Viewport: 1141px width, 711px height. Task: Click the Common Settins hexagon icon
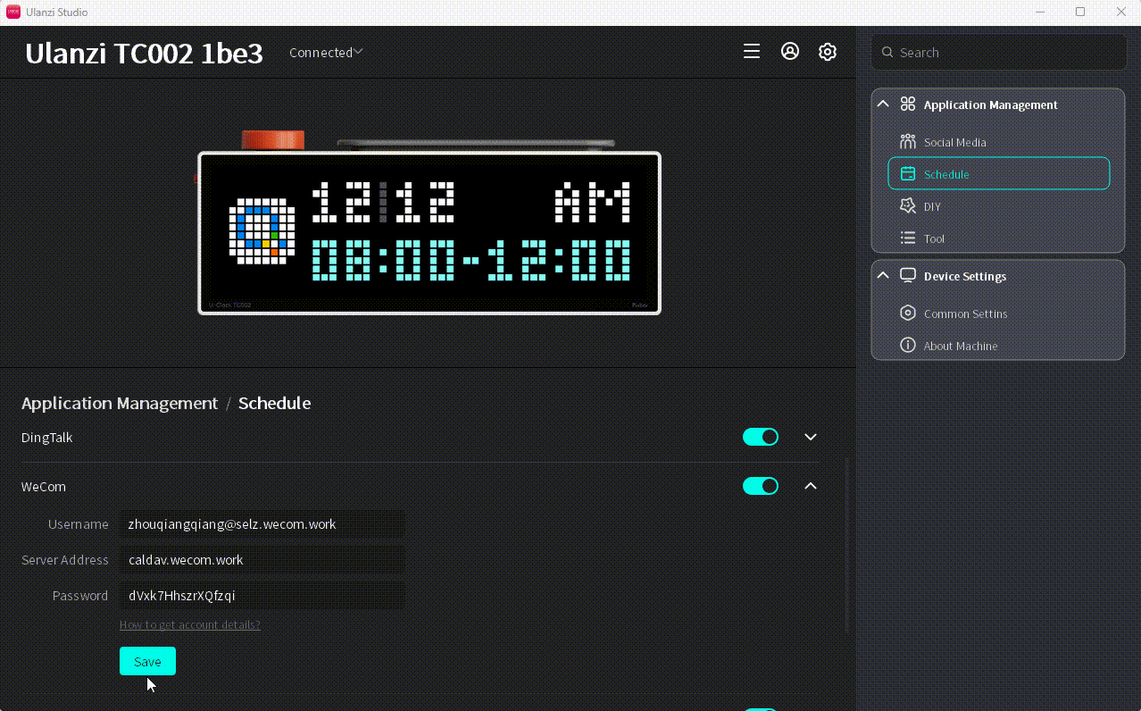click(x=908, y=314)
